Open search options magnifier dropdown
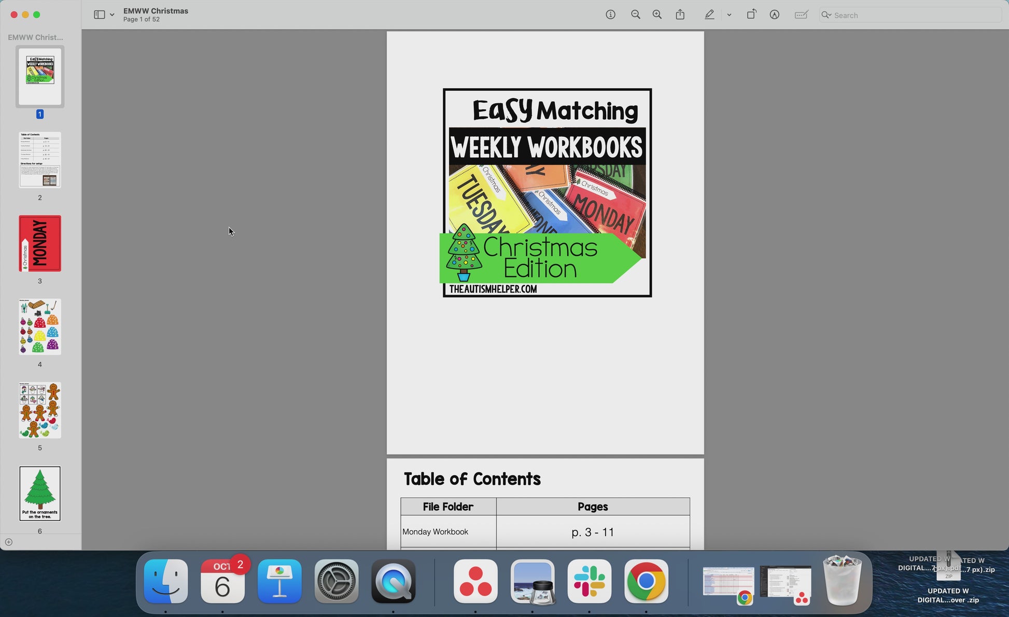This screenshot has height=617, width=1009. click(x=826, y=15)
